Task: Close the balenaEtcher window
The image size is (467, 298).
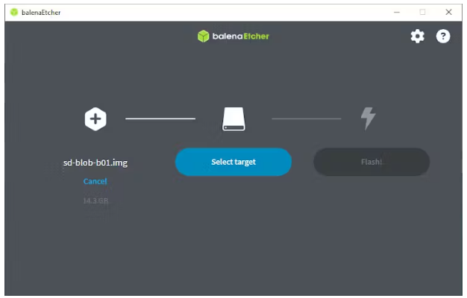Action: [448, 12]
